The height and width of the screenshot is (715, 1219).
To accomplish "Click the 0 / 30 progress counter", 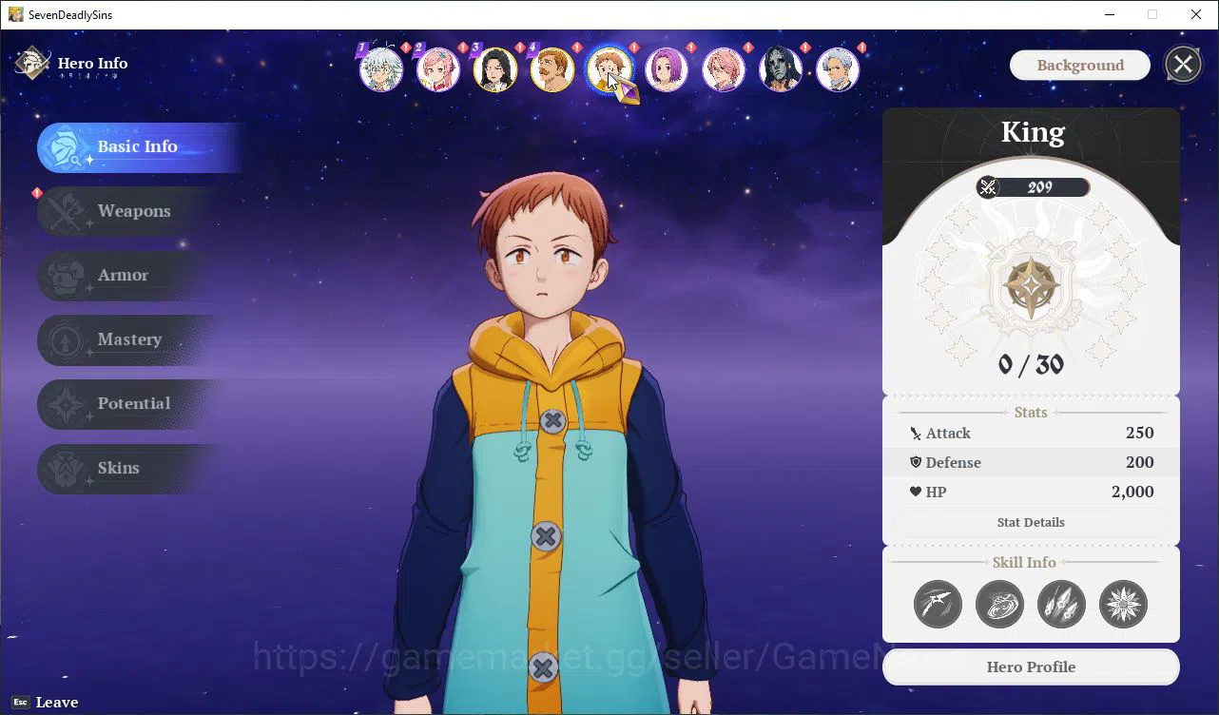I will pos(1031,365).
